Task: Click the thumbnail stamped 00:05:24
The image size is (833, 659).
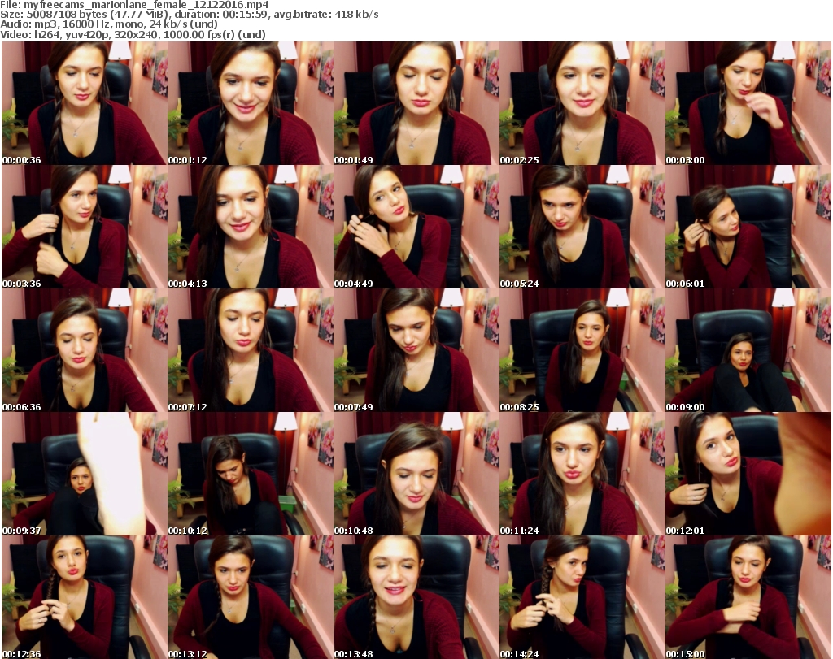Action: click(582, 227)
